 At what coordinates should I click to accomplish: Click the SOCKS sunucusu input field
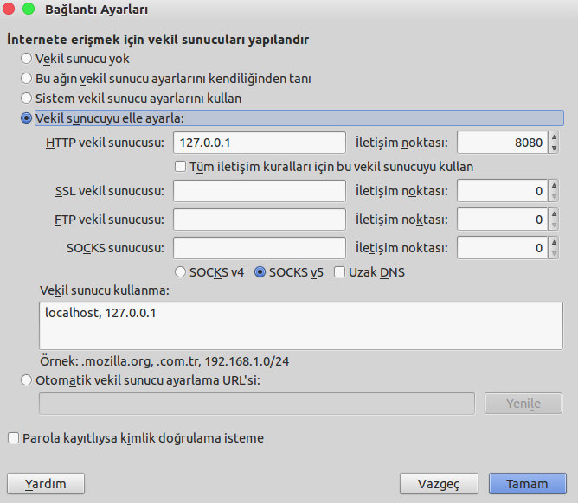pyautogui.click(x=259, y=248)
